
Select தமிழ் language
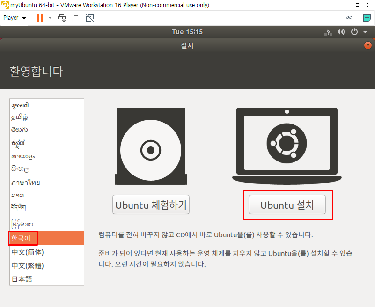[47, 117]
